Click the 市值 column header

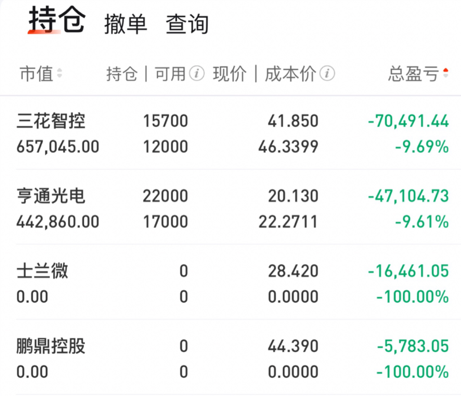[36, 73]
